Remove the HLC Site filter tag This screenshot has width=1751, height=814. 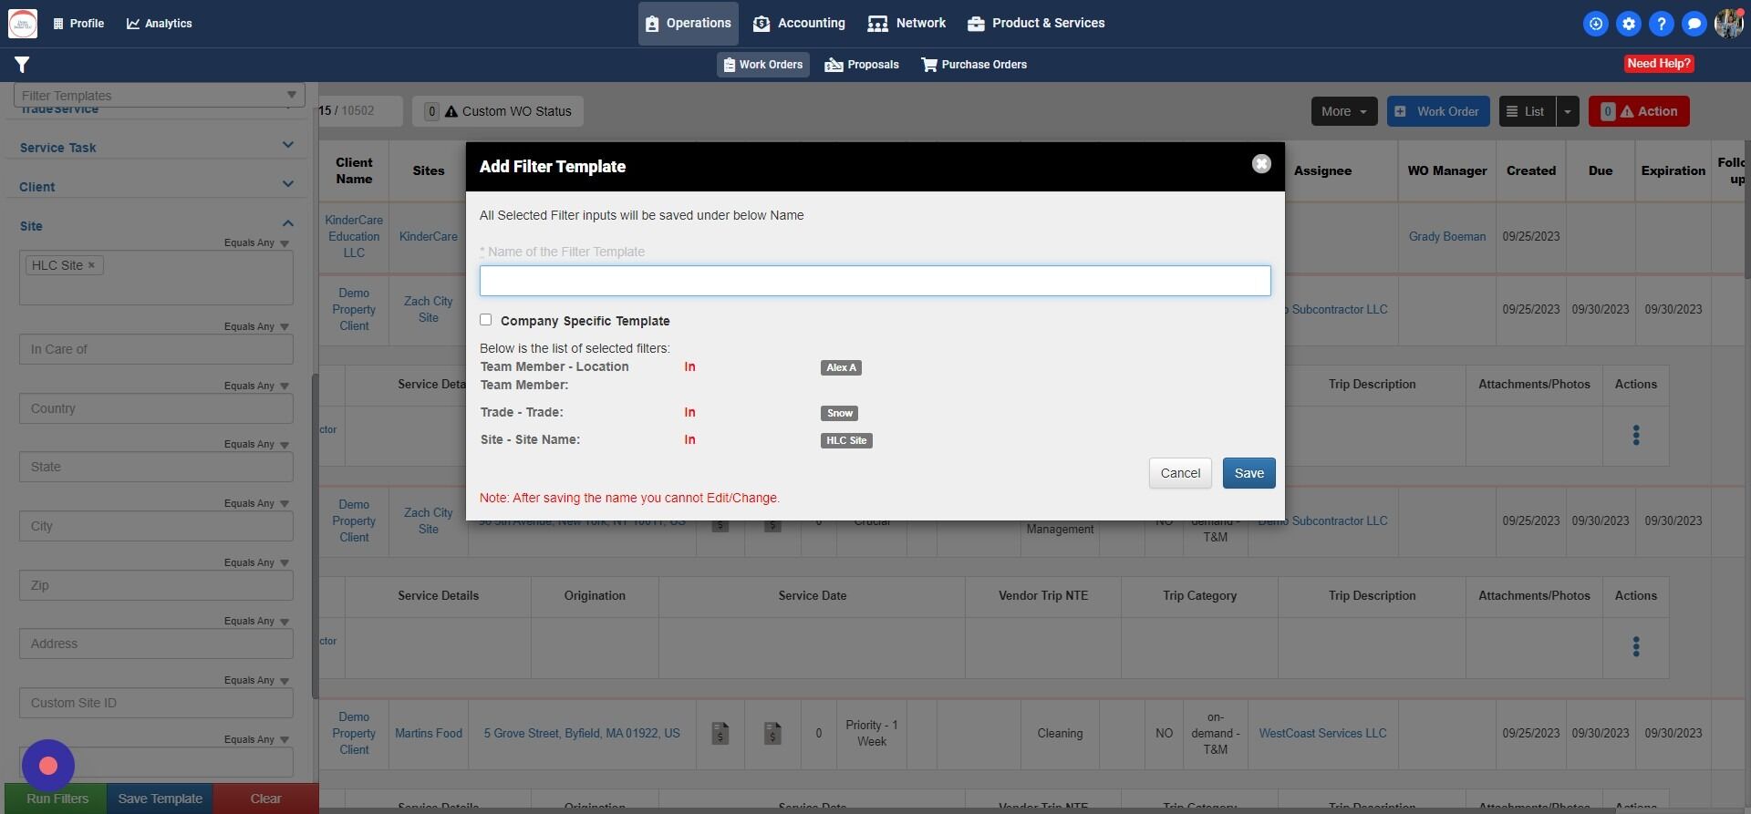point(91,265)
